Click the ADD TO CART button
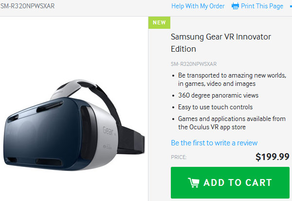The height and width of the screenshot is (201, 292). point(230,182)
